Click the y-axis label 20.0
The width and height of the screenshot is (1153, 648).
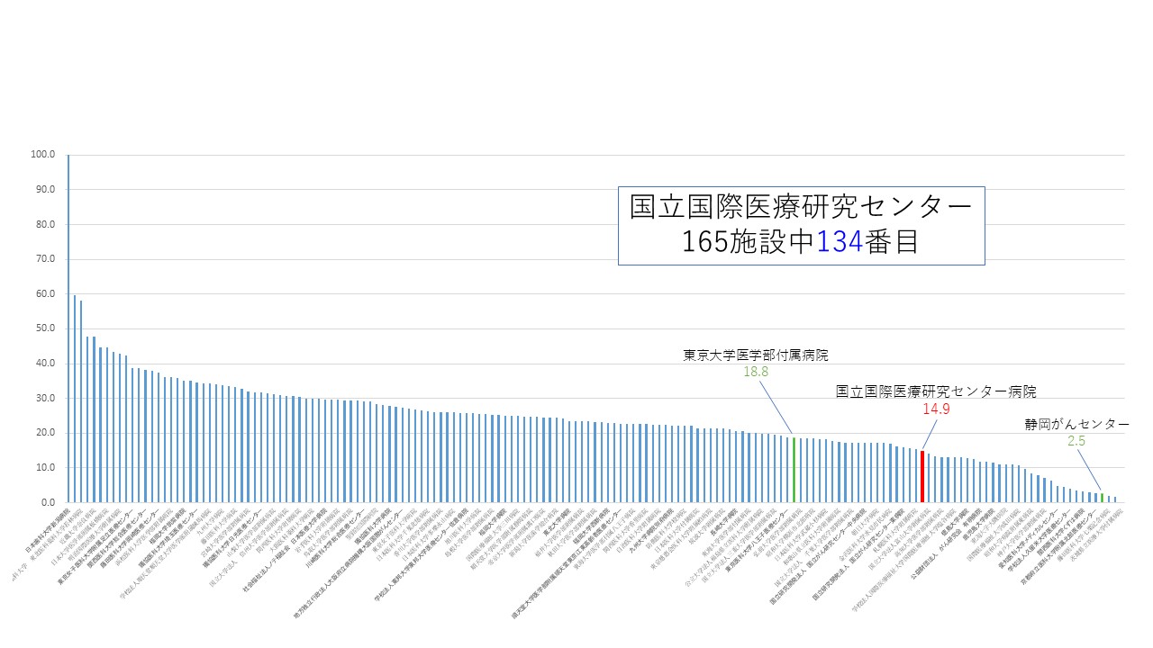click(46, 433)
